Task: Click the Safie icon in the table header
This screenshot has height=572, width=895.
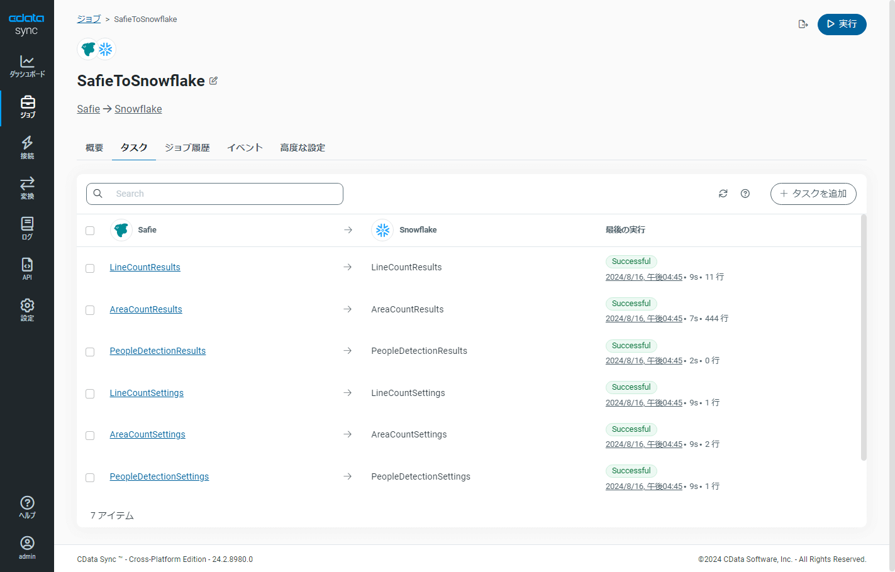Action: point(121,230)
